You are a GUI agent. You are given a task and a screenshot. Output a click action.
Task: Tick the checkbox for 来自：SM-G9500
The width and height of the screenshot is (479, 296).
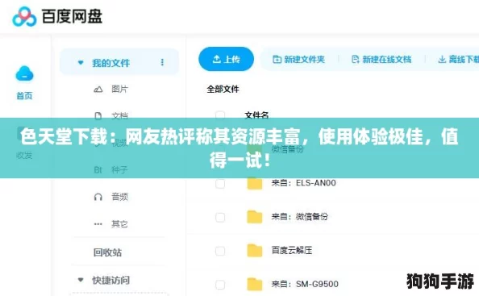[220, 285]
